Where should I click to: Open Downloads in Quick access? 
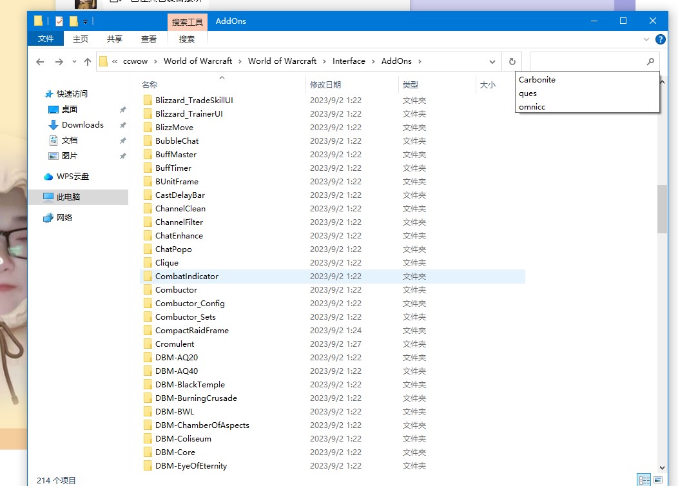click(x=82, y=125)
